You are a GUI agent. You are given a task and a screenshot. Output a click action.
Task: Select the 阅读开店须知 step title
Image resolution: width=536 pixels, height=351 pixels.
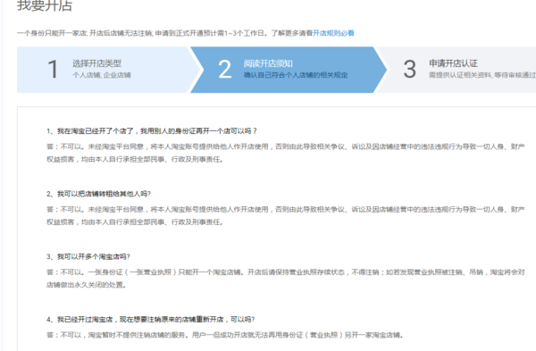coord(268,63)
